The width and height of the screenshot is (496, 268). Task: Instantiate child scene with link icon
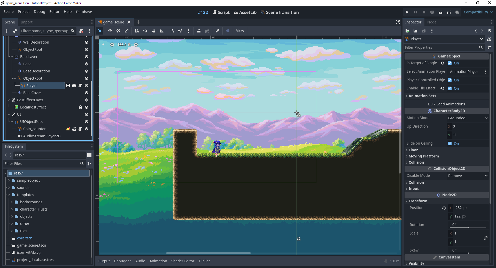click(x=15, y=31)
